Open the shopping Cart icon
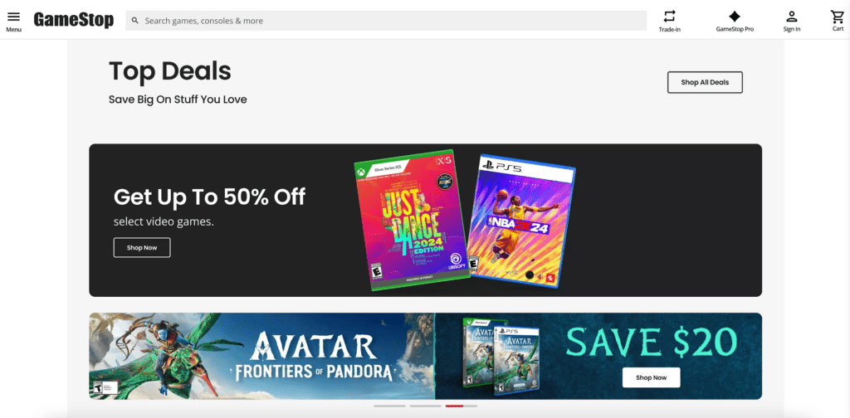 (x=838, y=17)
